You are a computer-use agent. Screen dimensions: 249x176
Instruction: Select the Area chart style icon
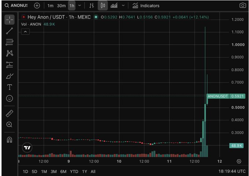pos(114,5)
